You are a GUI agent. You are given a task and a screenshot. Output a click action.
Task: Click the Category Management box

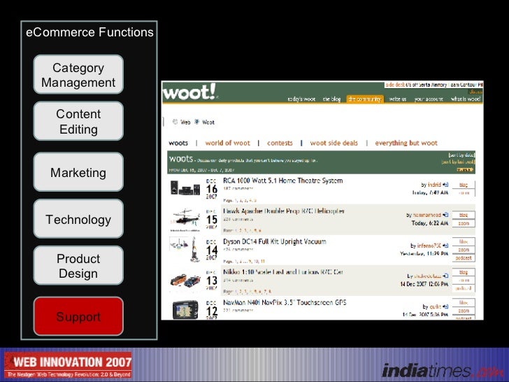pyautogui.click(x=78, y=74)
